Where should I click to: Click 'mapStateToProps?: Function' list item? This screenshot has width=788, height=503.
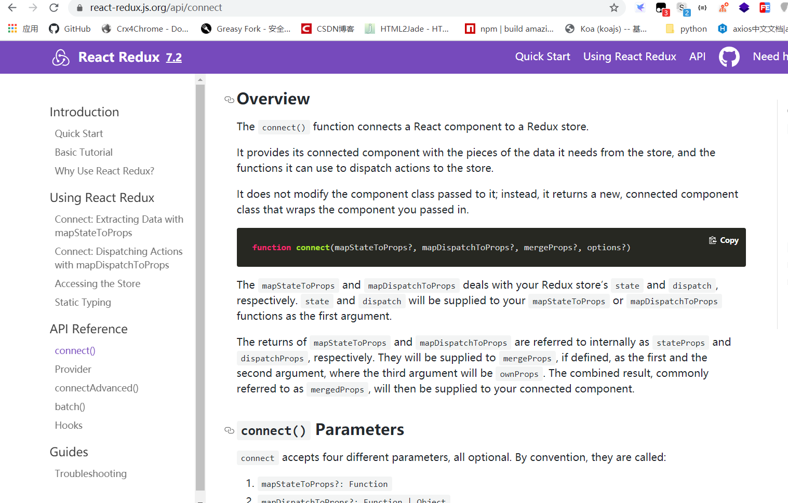tap(324, 484)
